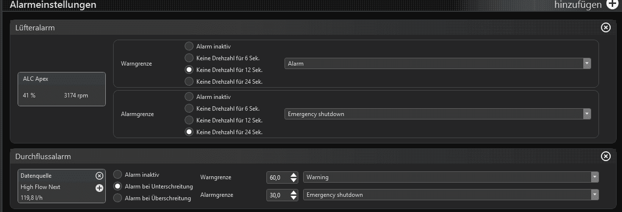
Task: Add data source with plus icon beside High Flow Next
Action: 99,188
